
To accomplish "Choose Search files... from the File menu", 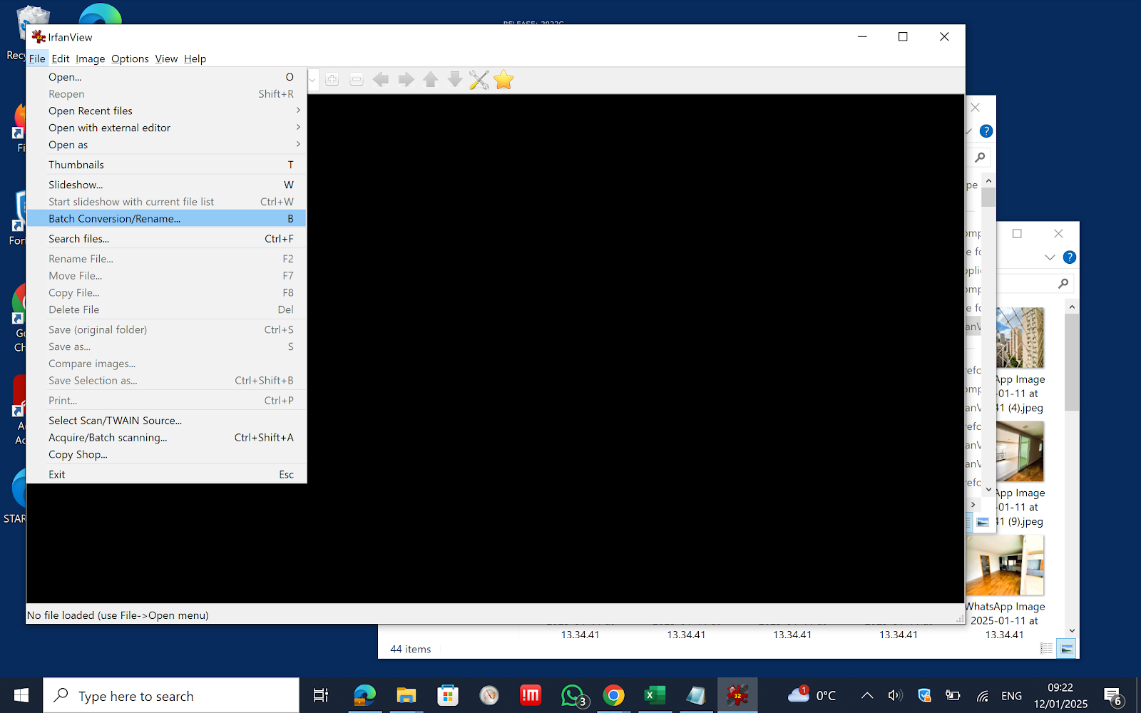I will point(167,239).
